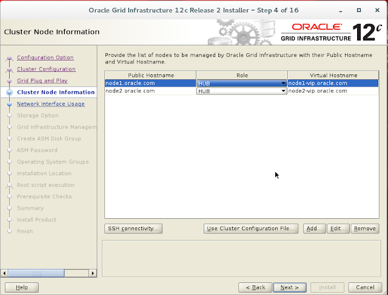Click the node1-vip.oracle.com virtual hostname cell

tap(333, 83)
